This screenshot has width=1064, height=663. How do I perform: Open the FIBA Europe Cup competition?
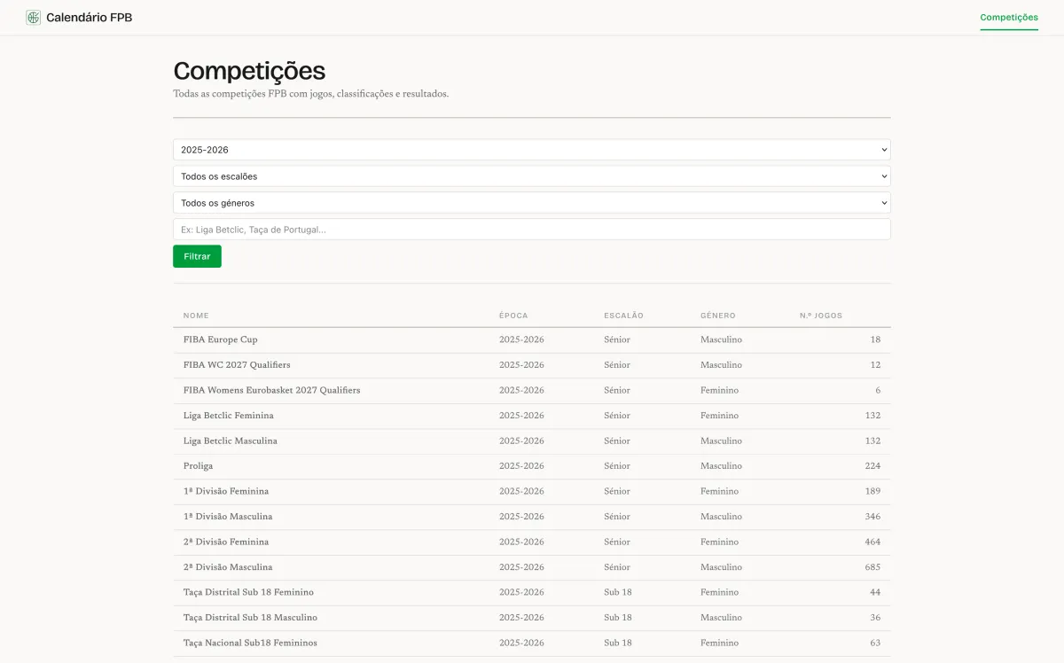click(x=220, y=339)
